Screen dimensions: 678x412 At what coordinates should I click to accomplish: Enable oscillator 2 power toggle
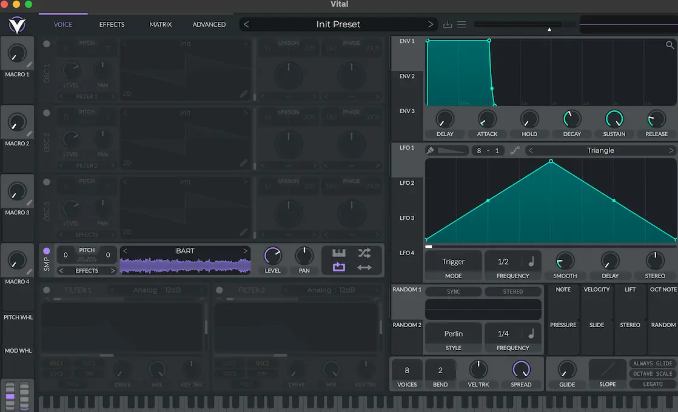pos(47,113)
